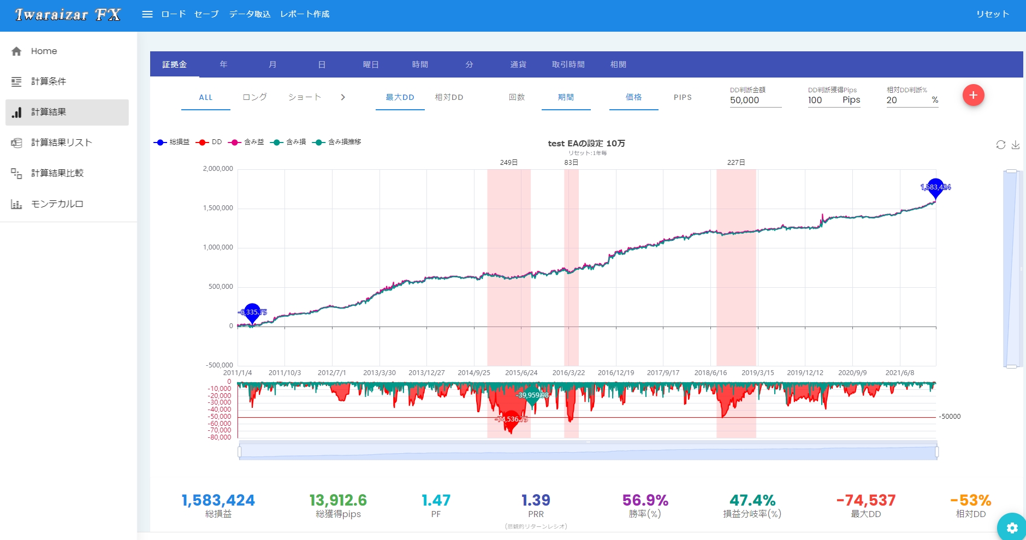Open the モンテカルロ simulation page
The width and height of the screenshot is (1026, 540).
pos(57,204)
